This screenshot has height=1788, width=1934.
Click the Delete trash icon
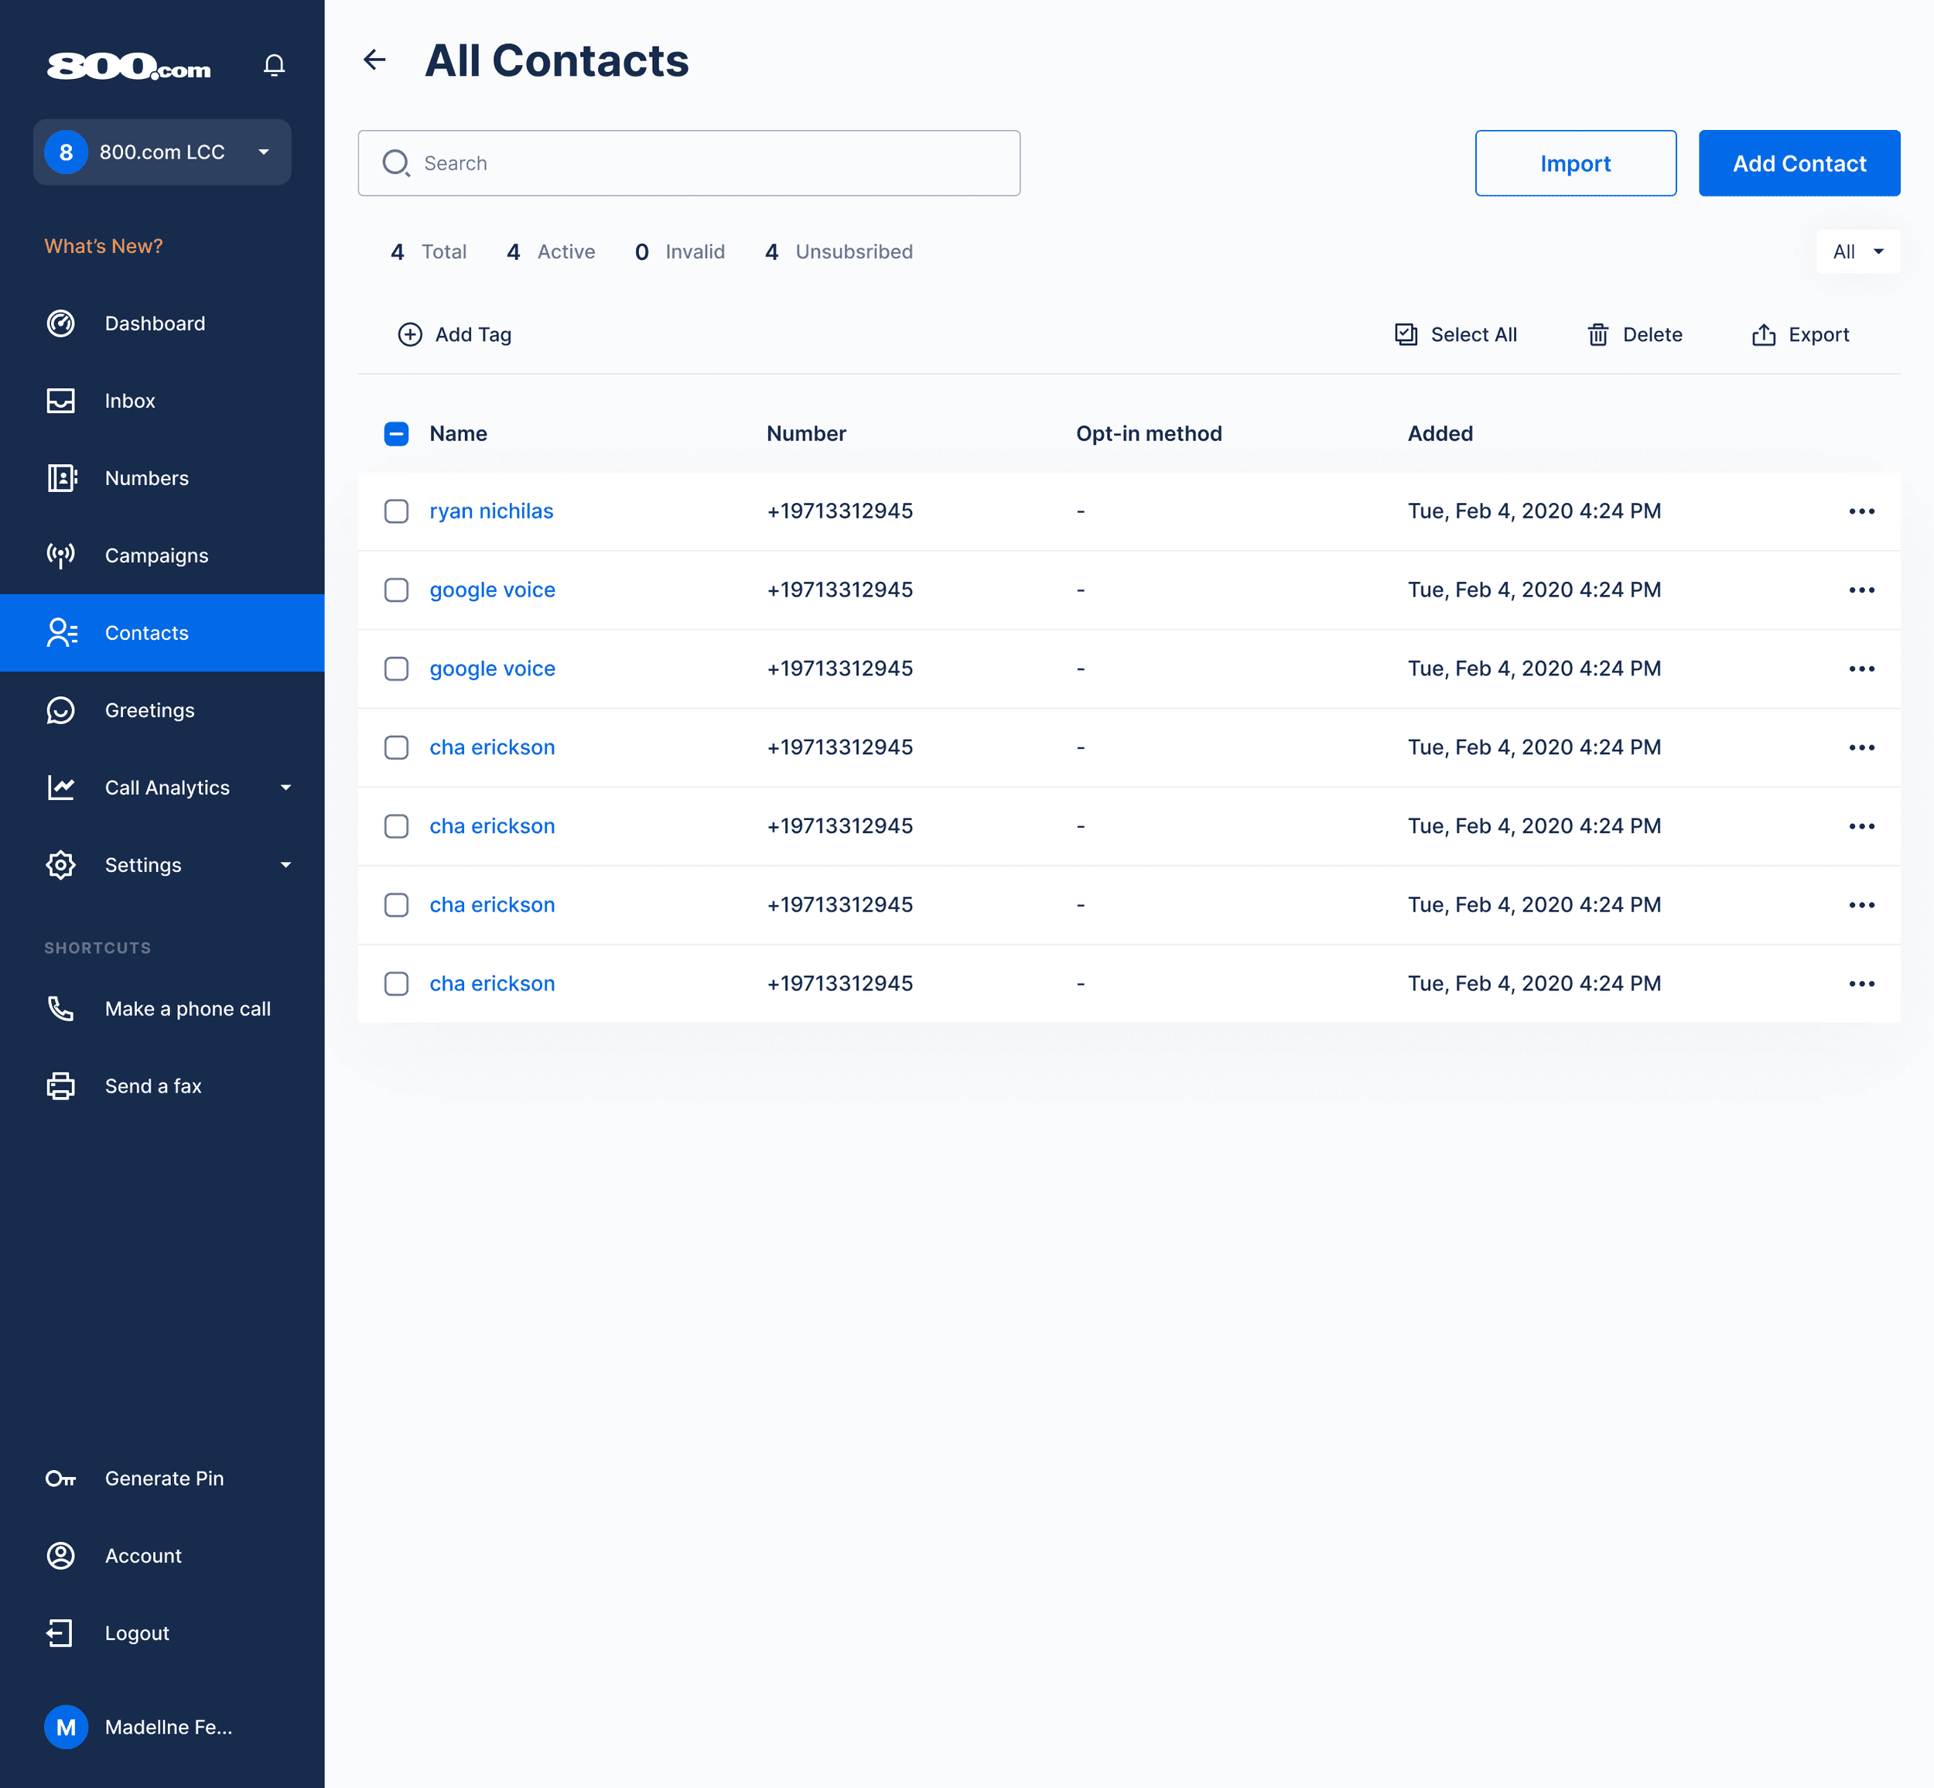(x=1597, y=335)
